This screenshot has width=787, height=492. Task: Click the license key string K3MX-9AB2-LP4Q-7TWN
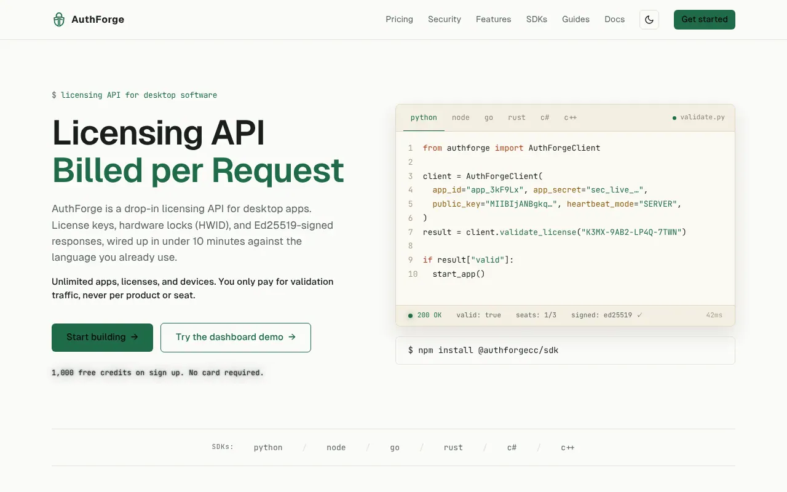point(633,232)
